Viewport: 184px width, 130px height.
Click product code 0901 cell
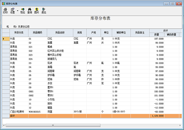pos(37,91)
